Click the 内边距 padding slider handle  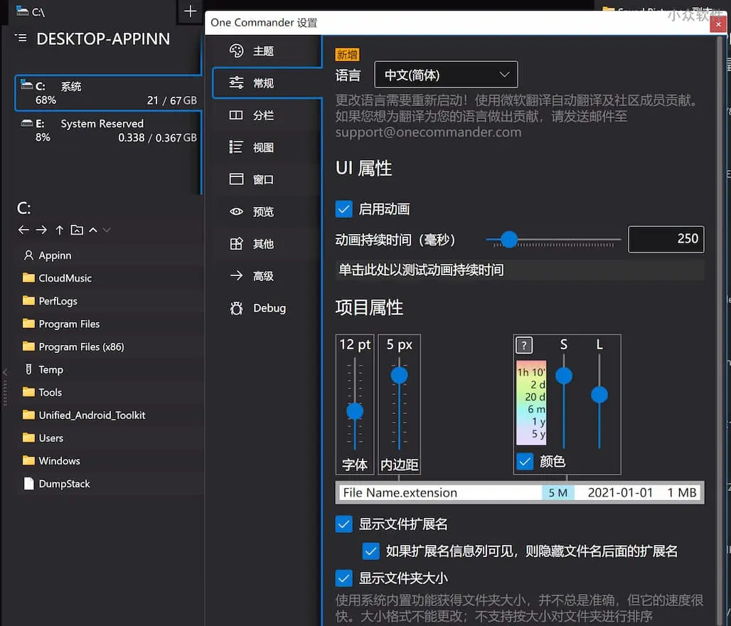point(399,375)
